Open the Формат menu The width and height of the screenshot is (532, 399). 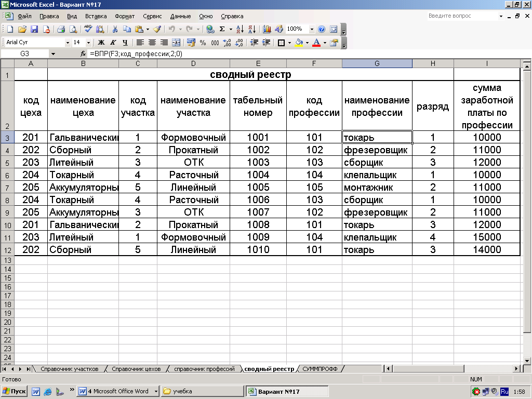pos(125,16)
